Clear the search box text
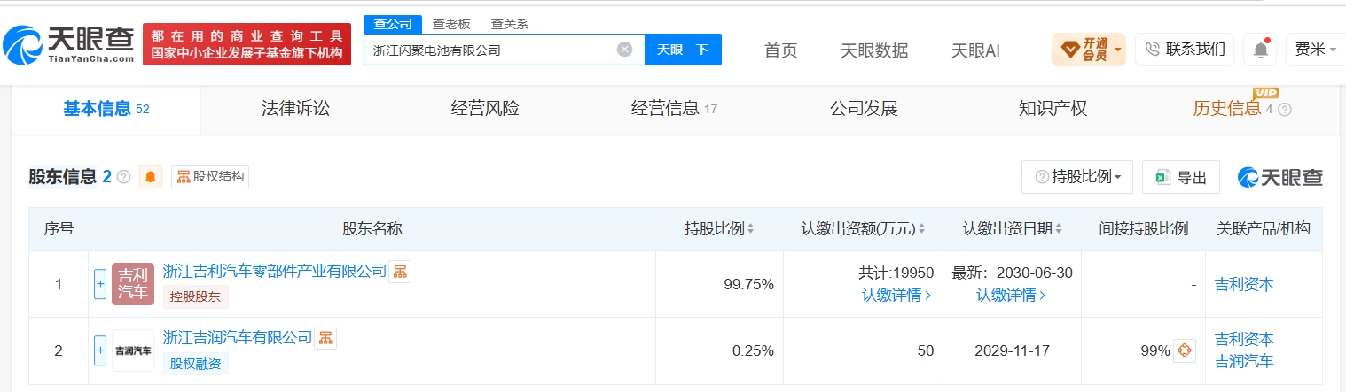This screenshot has width=1346, height=392. coord(624,50)
